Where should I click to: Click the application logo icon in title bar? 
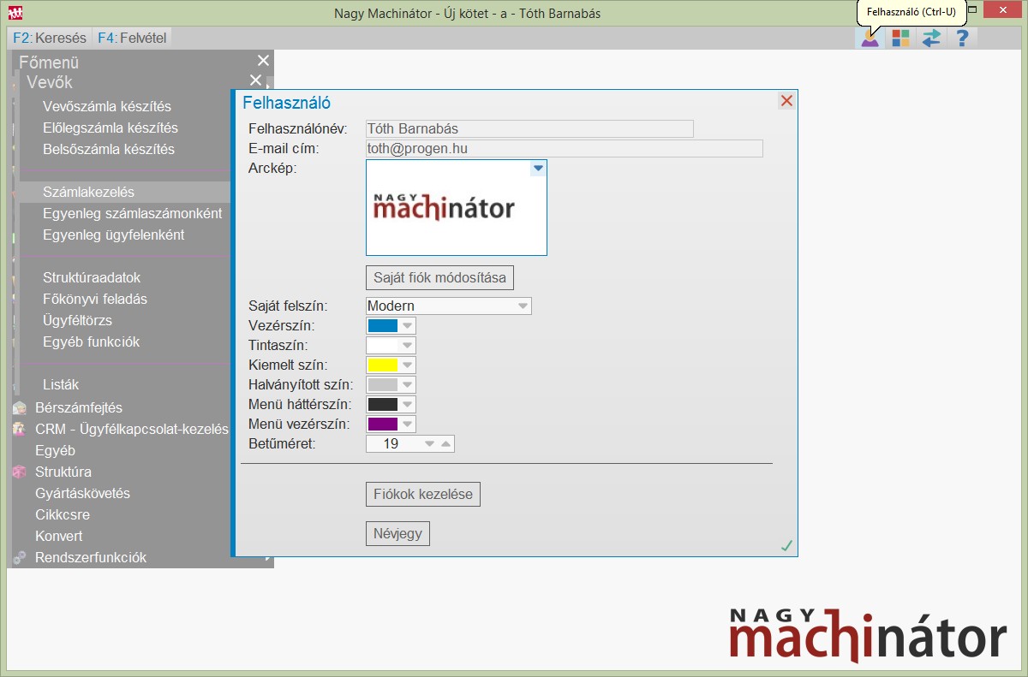[x=15, y=13]
